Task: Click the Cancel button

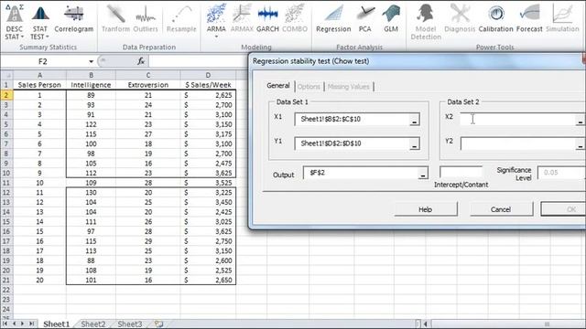Action: [501, 209]
